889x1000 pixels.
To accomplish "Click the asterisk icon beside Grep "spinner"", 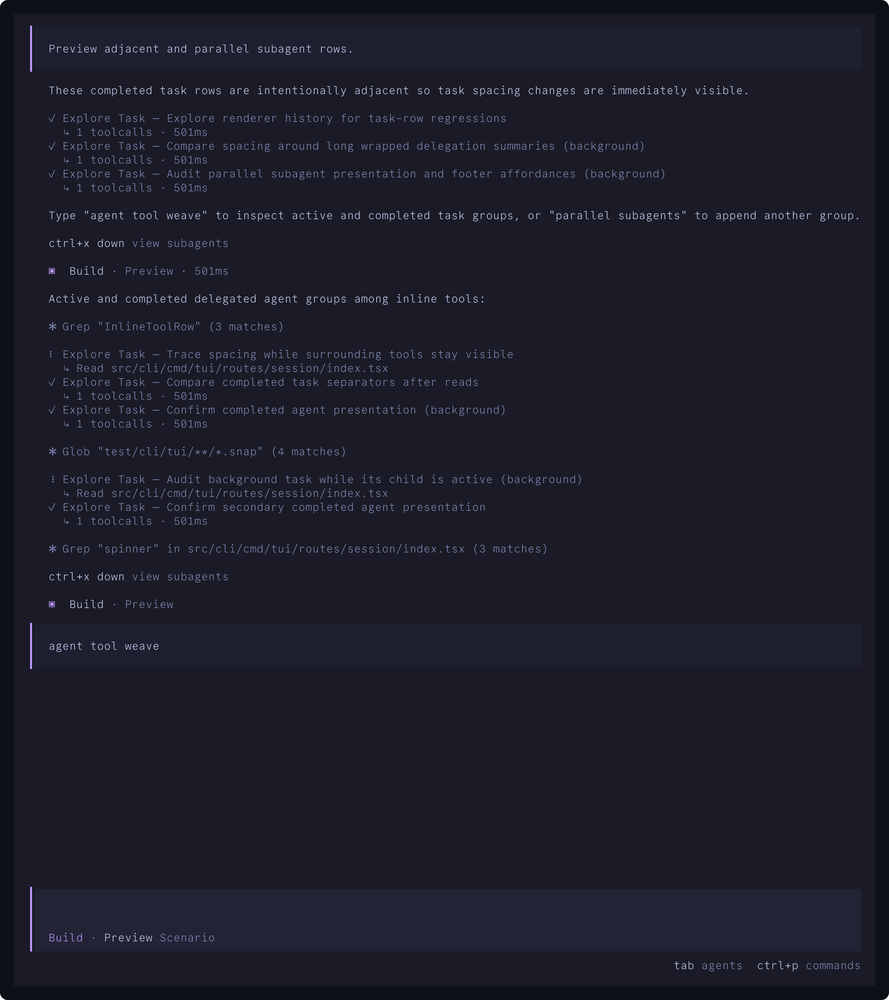I will pyautogui.click(x=52, y=549).
